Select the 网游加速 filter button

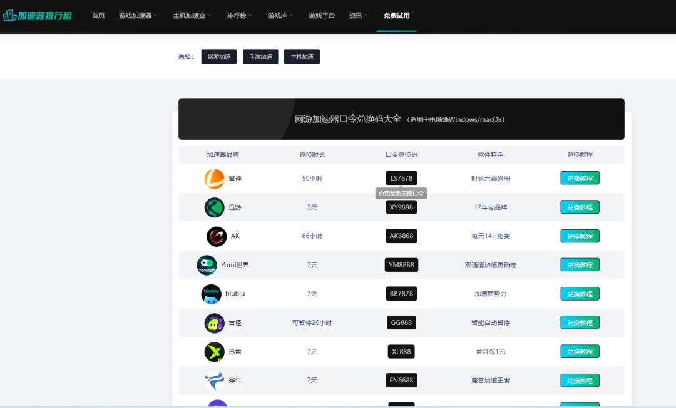219,57
